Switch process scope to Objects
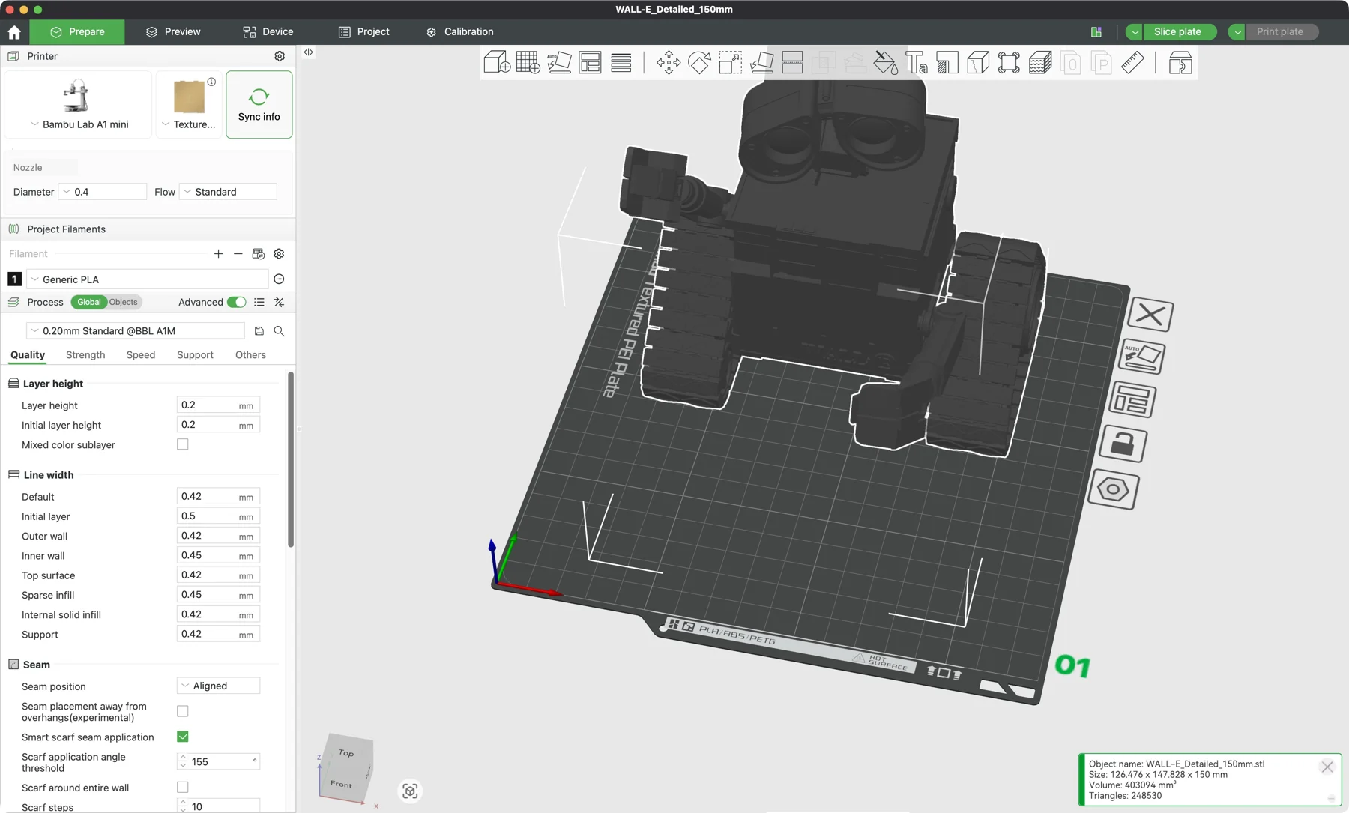 [x=124, y=302]
